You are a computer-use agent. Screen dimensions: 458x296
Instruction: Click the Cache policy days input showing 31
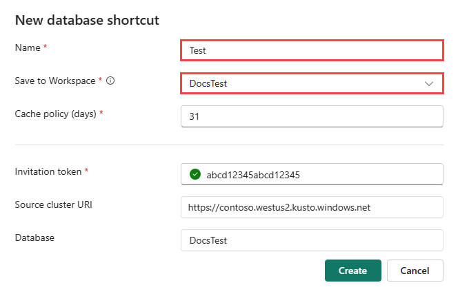coord(311,116)
